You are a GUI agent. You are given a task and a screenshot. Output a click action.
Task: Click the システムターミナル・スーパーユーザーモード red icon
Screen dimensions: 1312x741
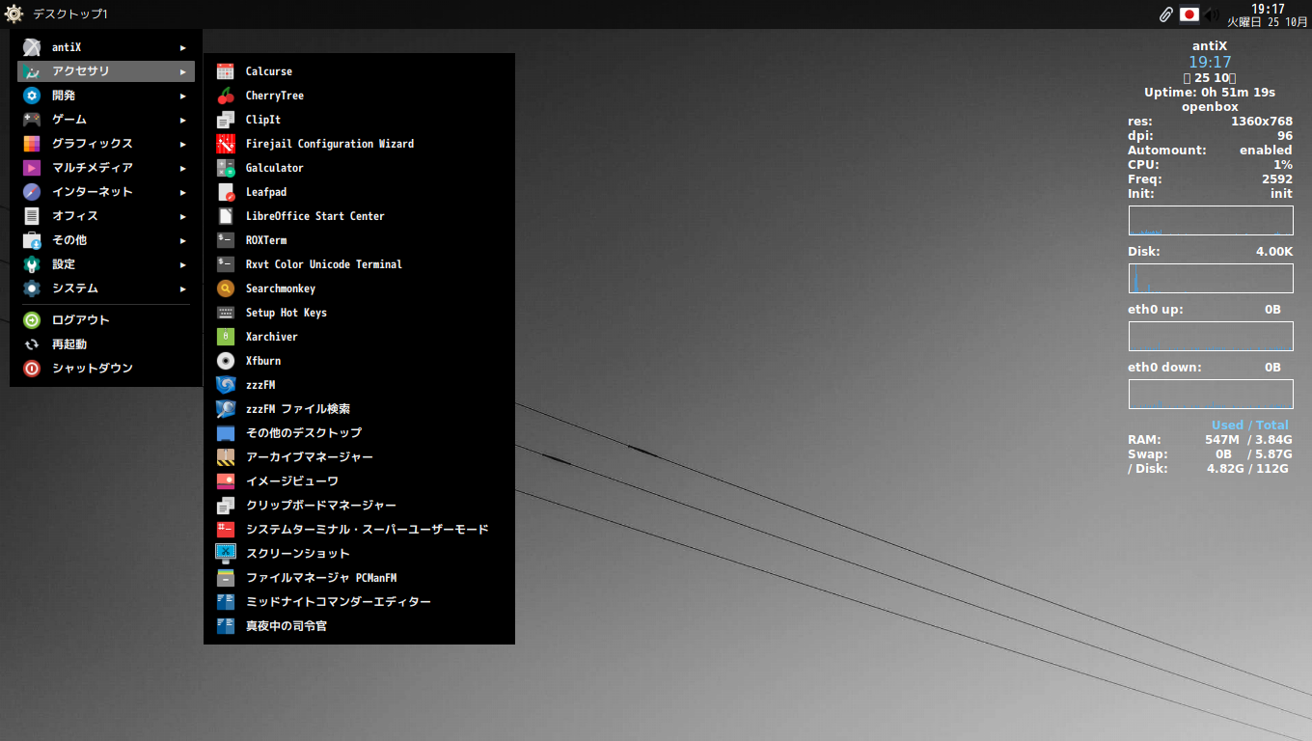226,530
